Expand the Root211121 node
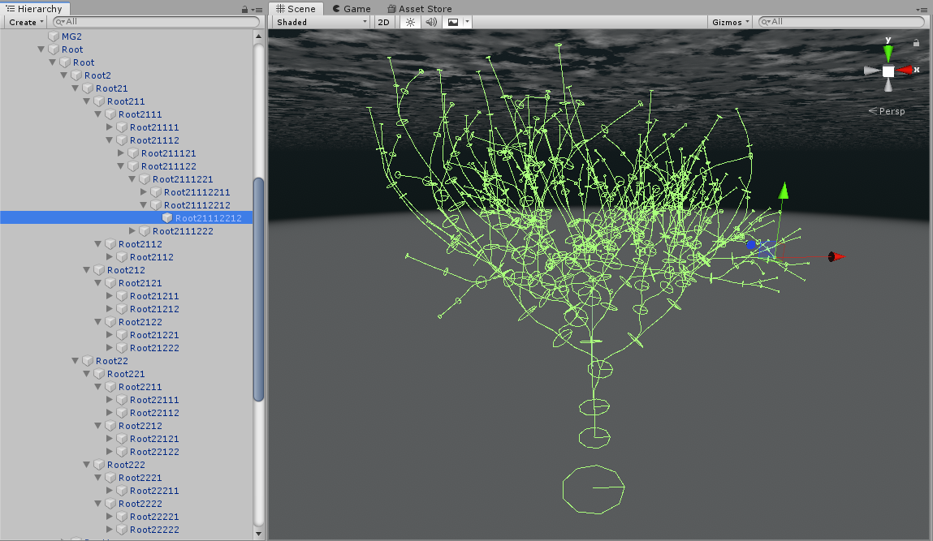933x541 pixels. pos(121,153)
